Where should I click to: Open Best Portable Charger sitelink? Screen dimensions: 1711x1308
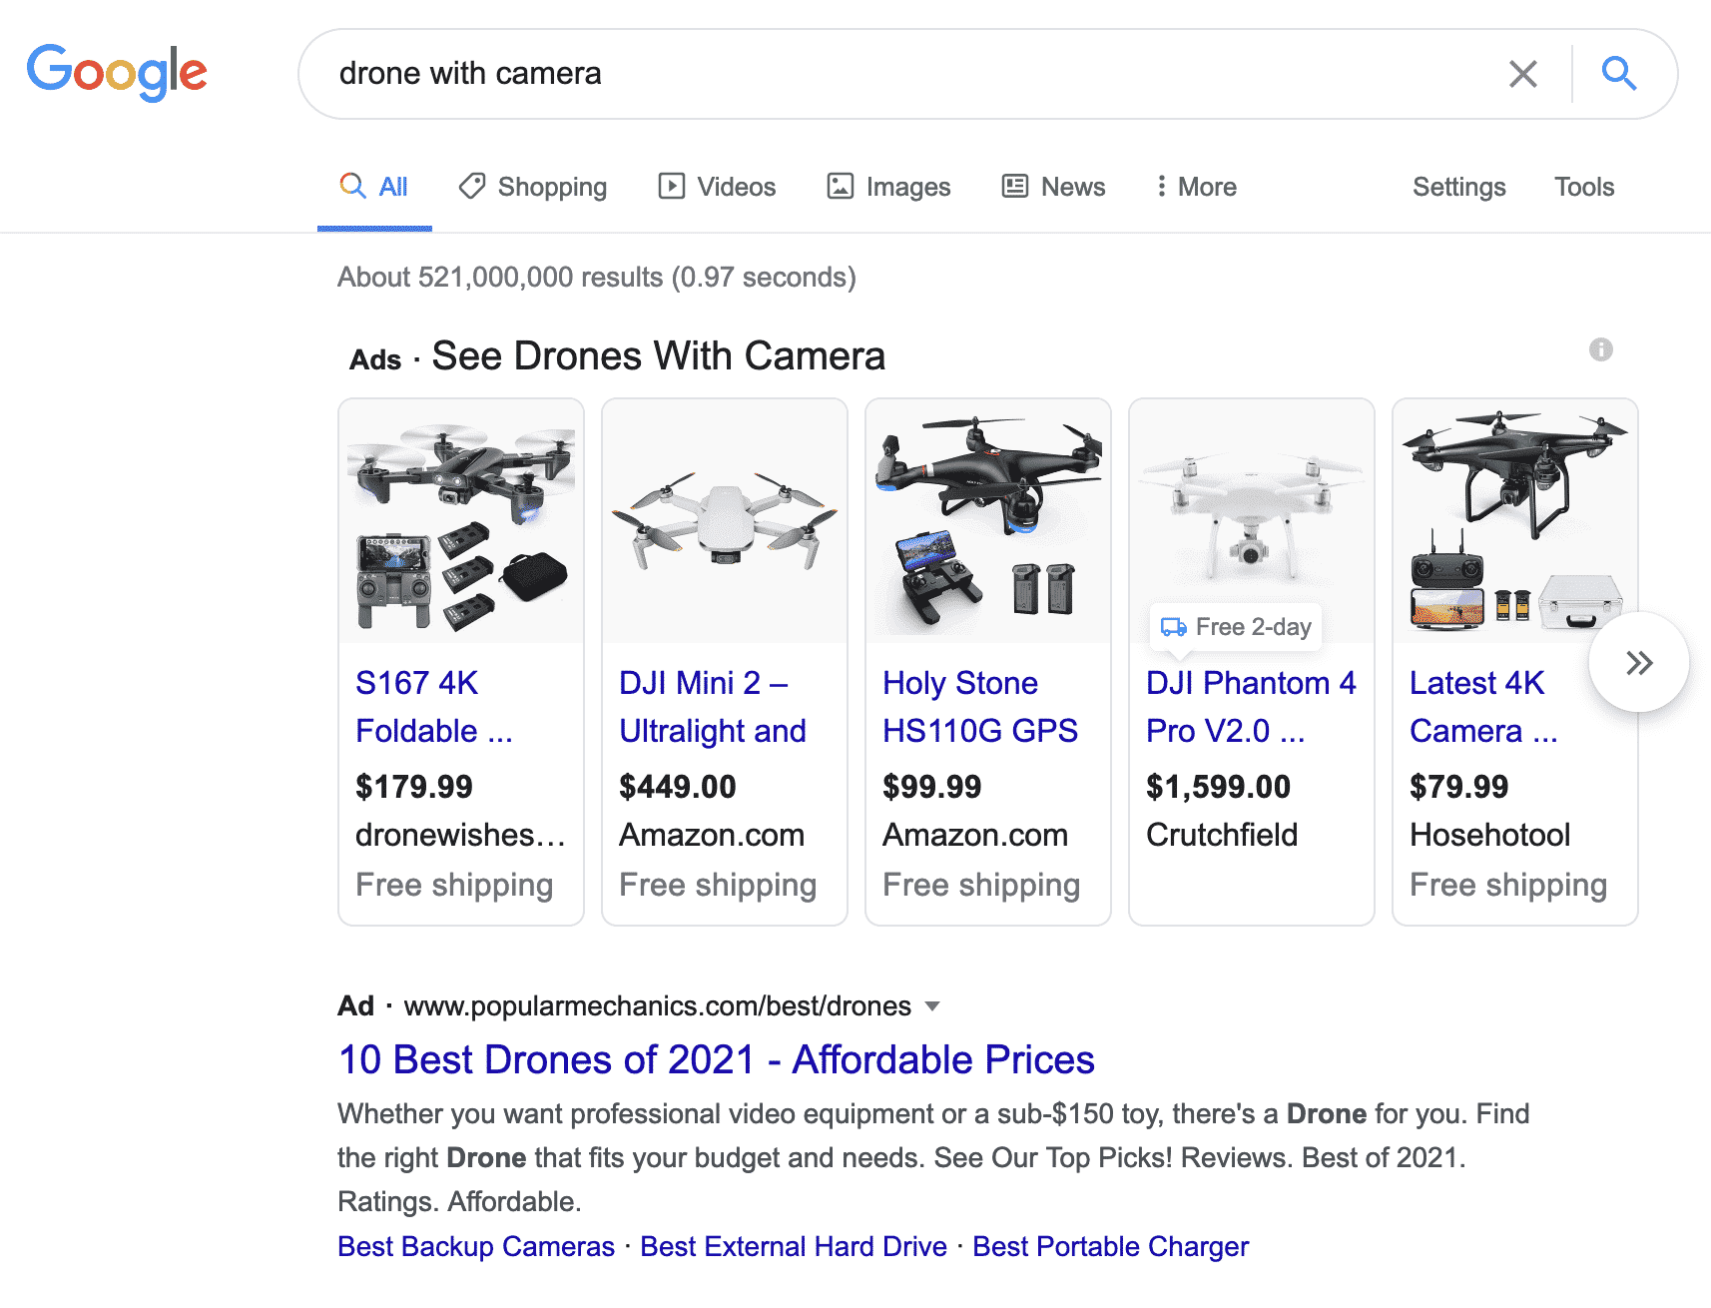(1110, 1246)
